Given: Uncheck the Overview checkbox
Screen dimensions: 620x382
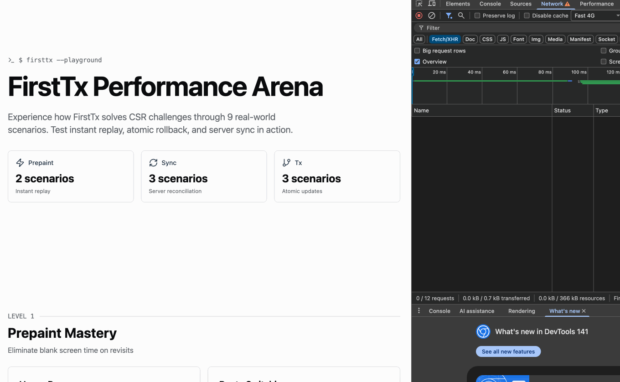Looking at the screenshot, I should pyautogui.click(x=417, y=62).
